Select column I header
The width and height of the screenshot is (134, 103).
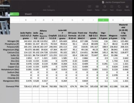(x=93, y=20)
